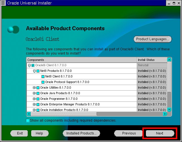182x142 pixels.
Task: Collapse the Net8 Products node
Action: tap(34, 71)
